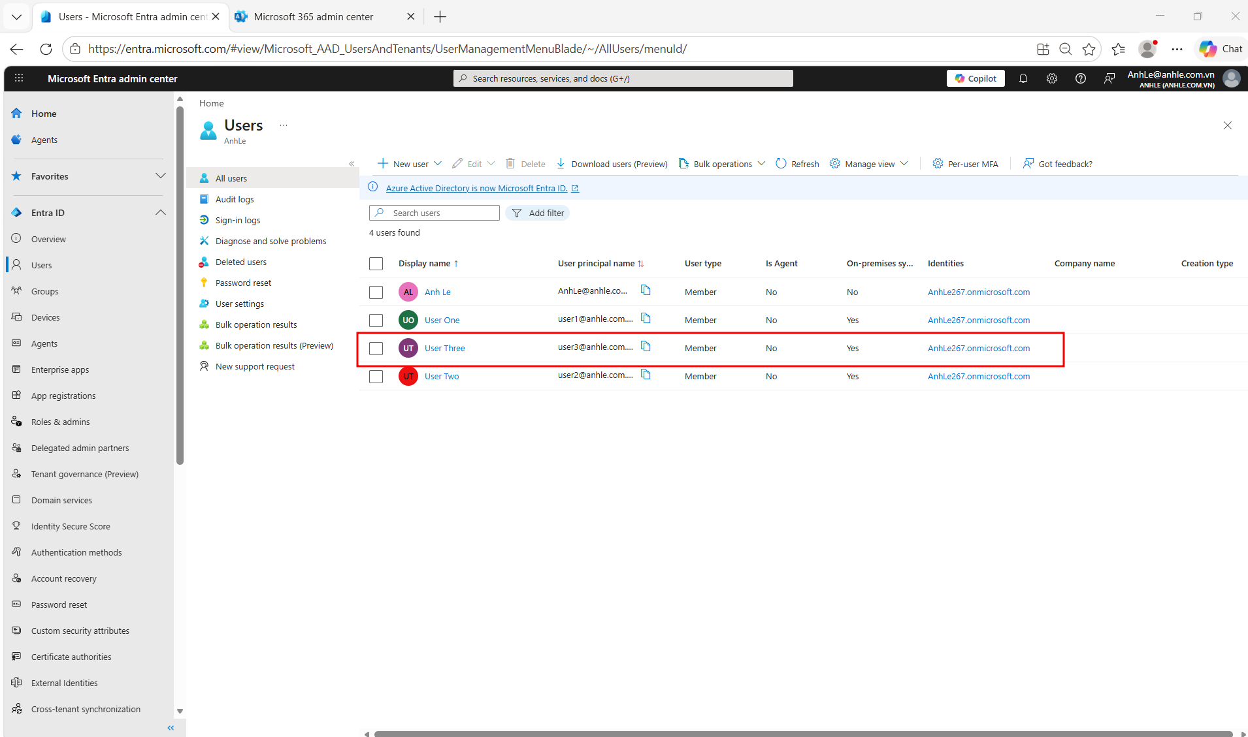This screenshot has width=1248, height=737.
Task: Open the Users blade more options ellipsis
Action: (x=284, y=125)
